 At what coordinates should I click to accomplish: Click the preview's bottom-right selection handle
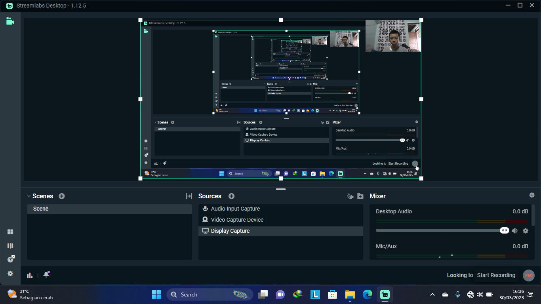[x=421, y=179]
